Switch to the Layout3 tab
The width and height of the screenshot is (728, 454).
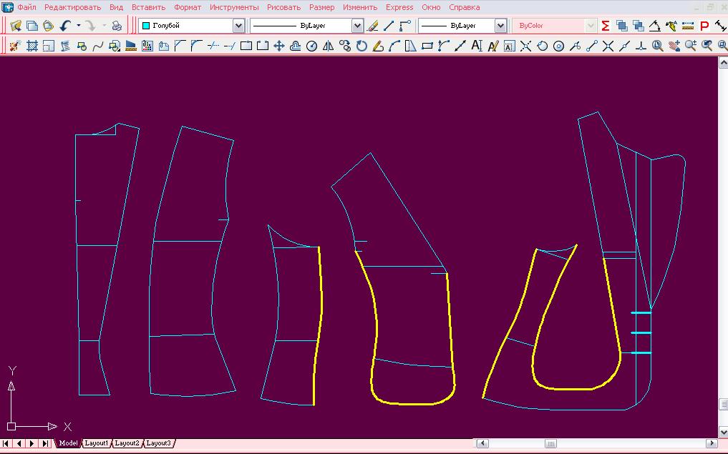158,443
